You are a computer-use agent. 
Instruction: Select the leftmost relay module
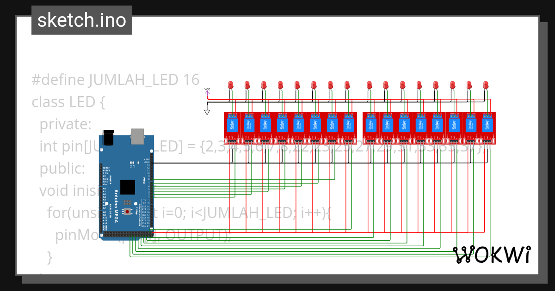[x=231, y=125]
